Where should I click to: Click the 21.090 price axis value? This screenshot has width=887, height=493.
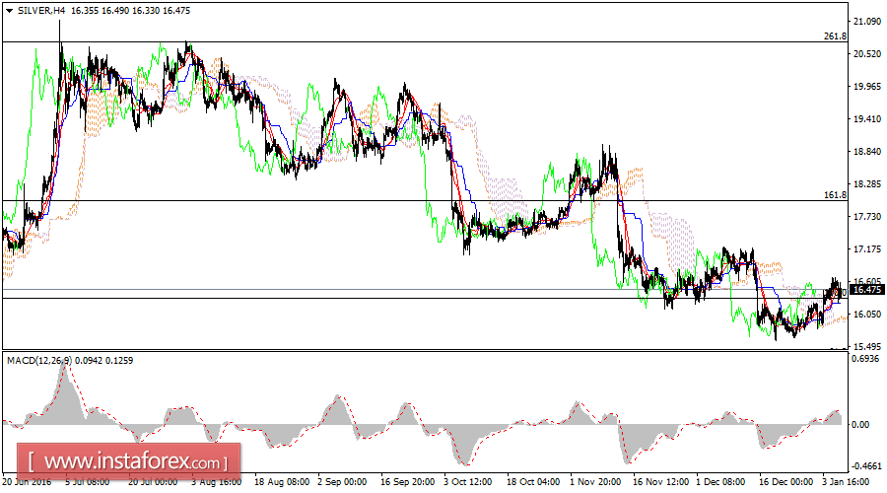tap(867, 22)
